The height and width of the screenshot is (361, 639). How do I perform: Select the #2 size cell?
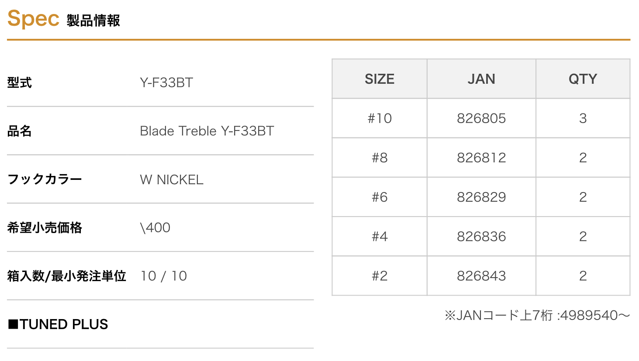[x=380, y=276]
